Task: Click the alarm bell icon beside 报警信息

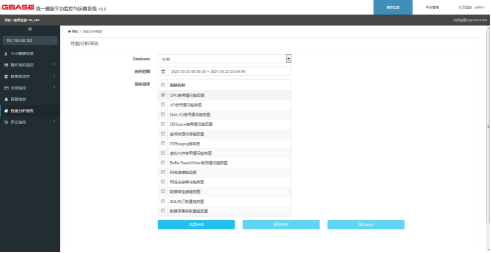Action: [6, 99]
